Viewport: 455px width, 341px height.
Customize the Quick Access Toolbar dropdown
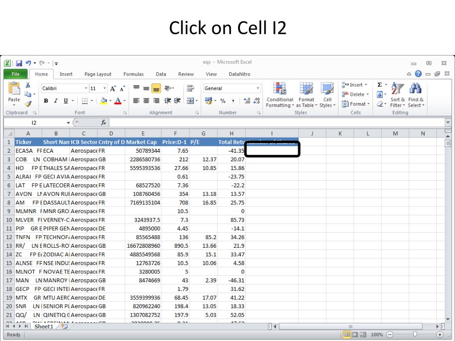[56, 63]
